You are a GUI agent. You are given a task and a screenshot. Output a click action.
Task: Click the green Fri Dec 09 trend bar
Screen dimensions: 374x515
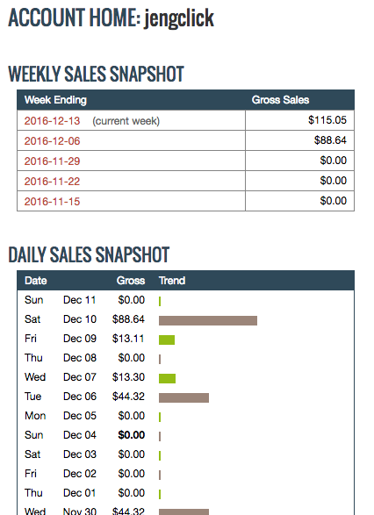pyautogui.click(x=167, y=340)
